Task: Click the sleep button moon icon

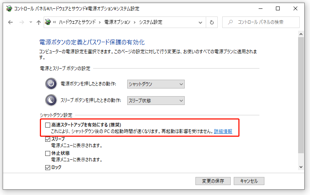Action: (51, 100)
